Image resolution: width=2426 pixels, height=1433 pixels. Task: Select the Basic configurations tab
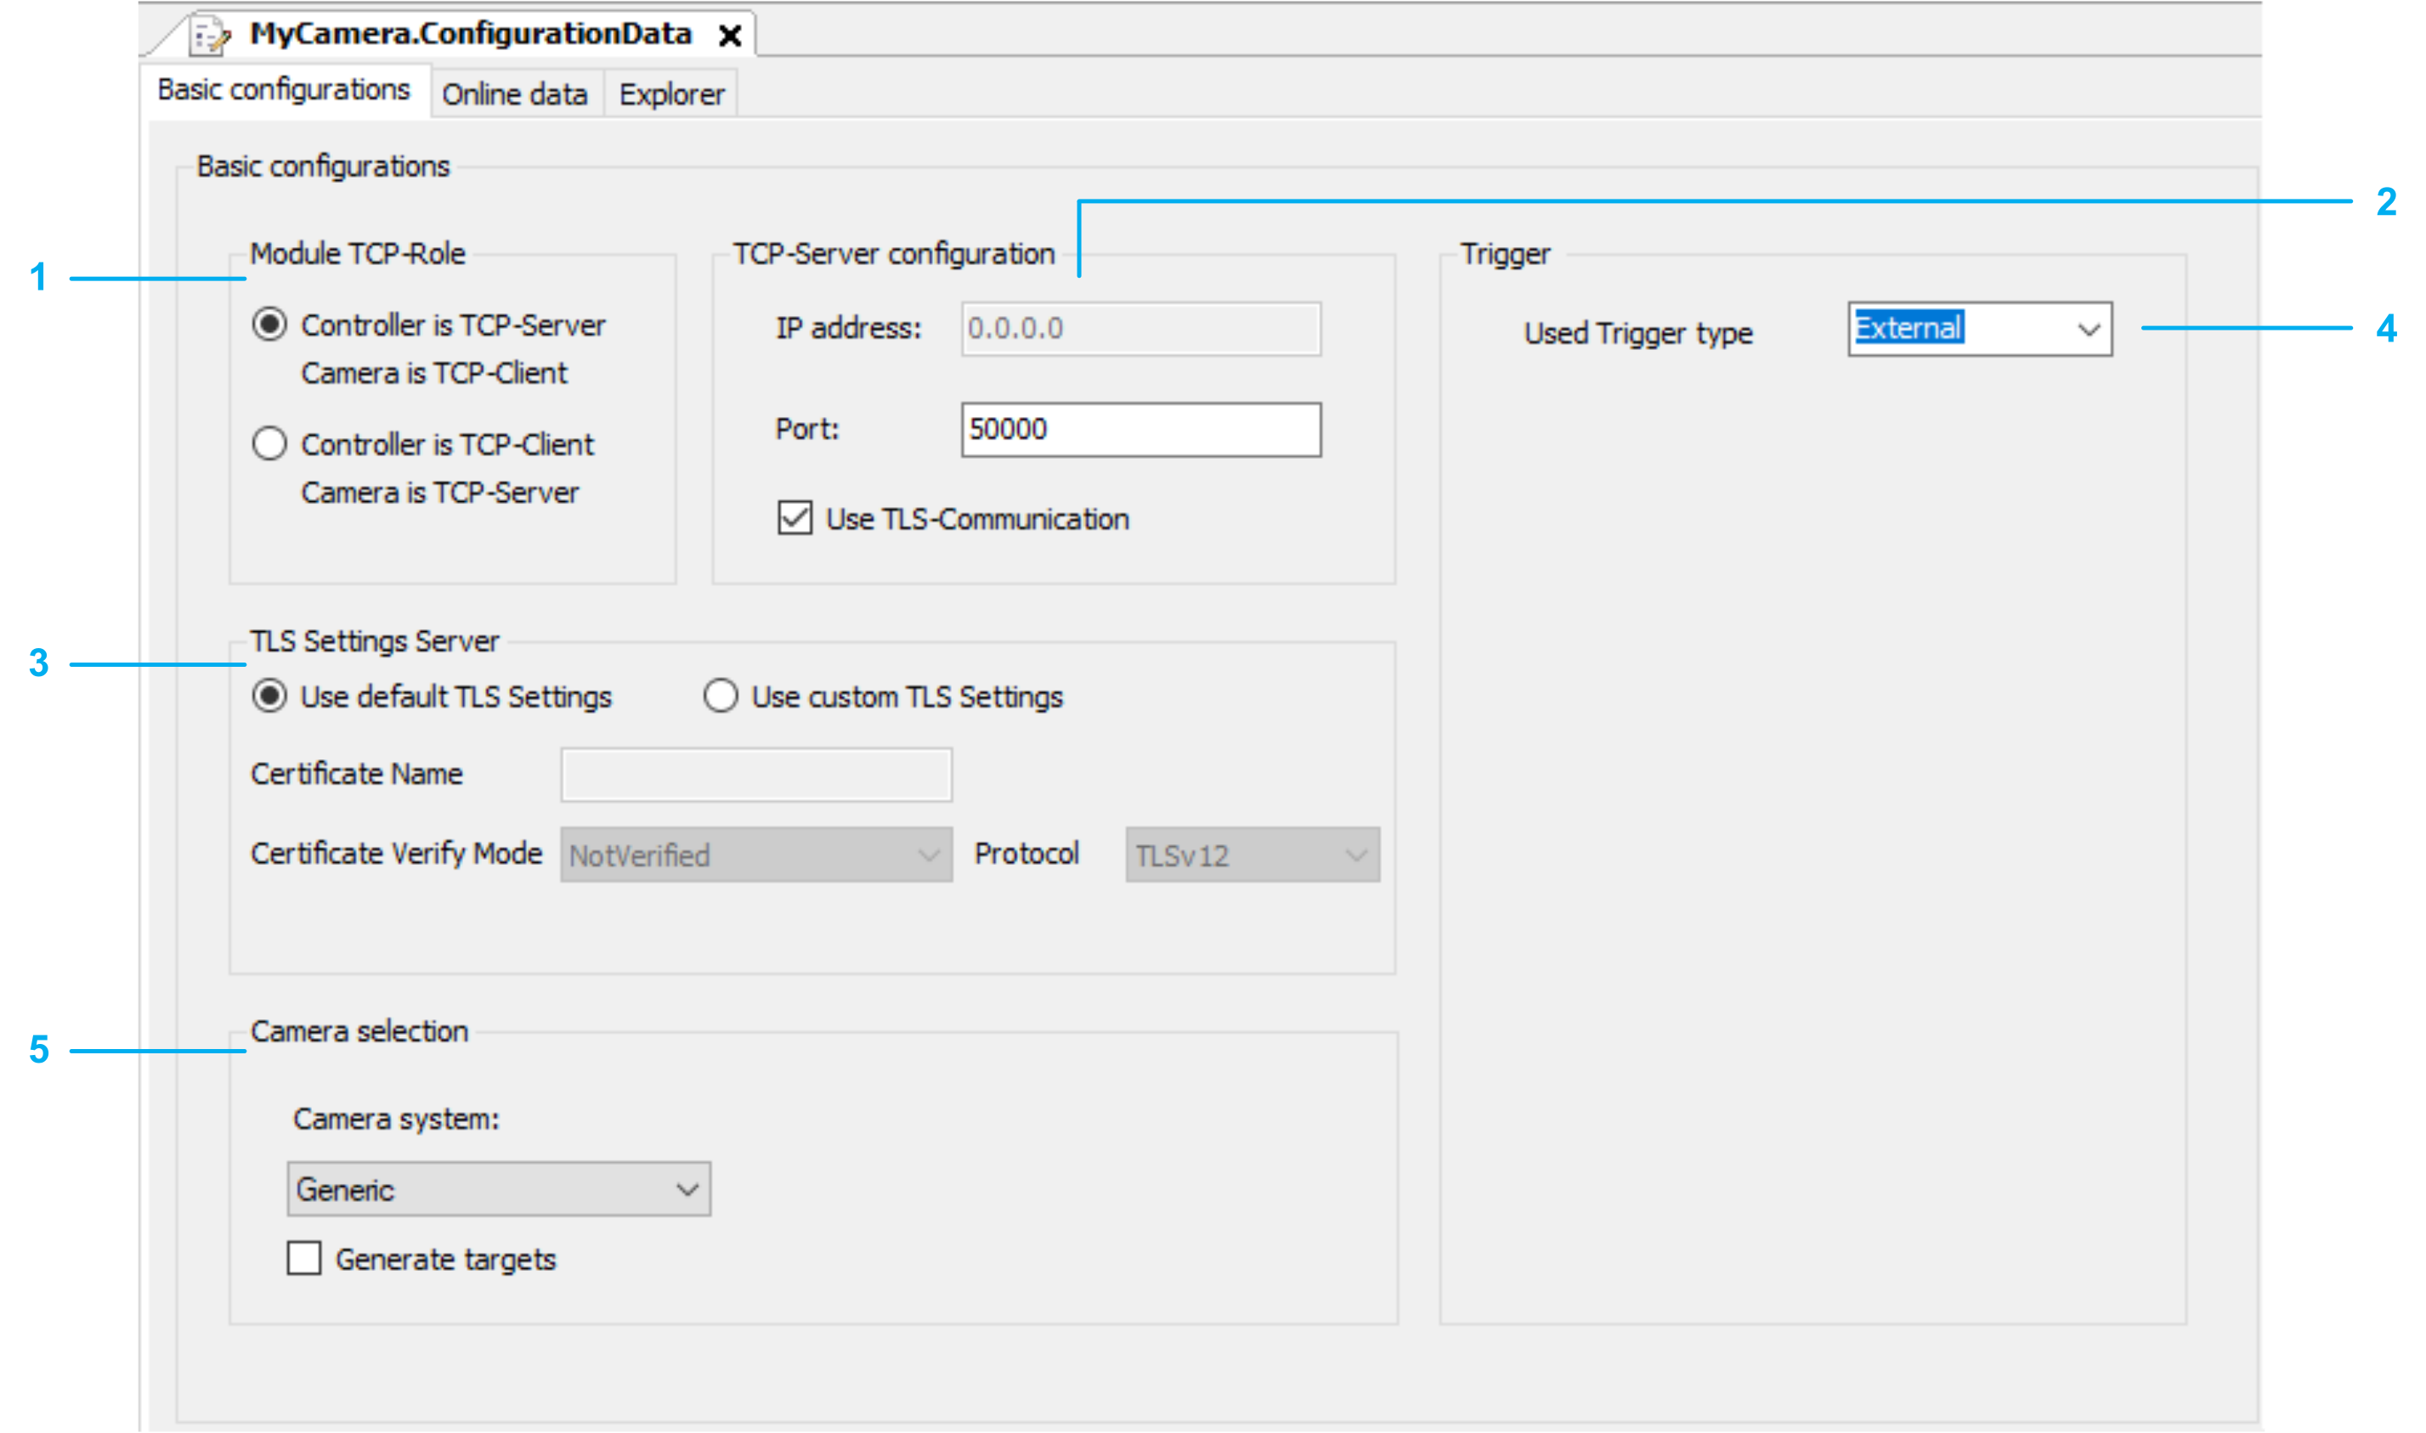pos(283,90)
